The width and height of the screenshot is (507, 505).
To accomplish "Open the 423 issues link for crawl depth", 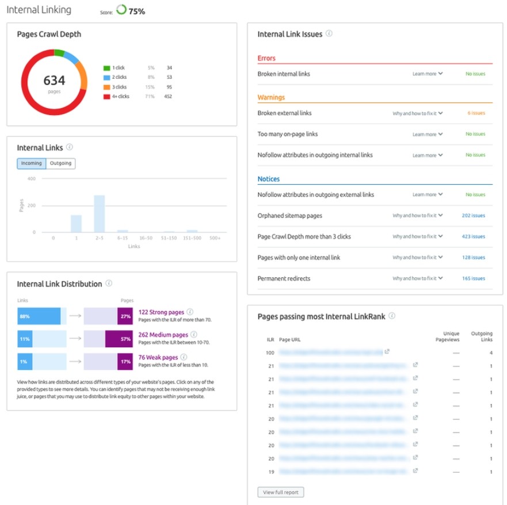I will pyautogui.click(x=474, y=236).
